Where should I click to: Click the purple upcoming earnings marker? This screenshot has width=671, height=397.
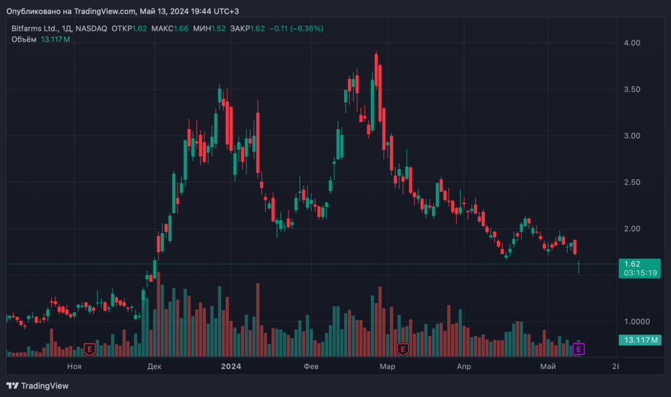[578, 349]
